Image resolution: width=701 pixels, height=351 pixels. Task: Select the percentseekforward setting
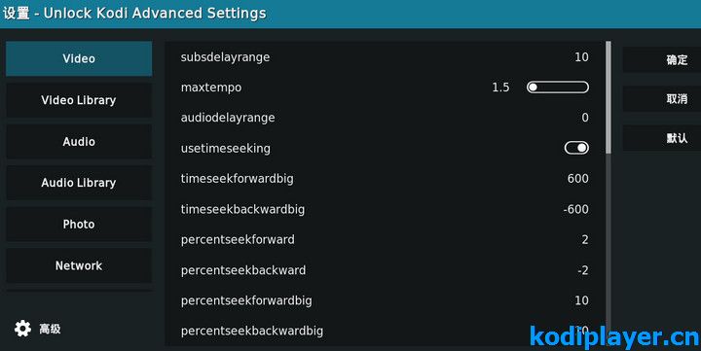[x=385, y=239]
